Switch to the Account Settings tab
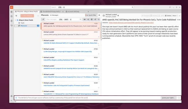The height and width of the screenshot is (109, 188). [73, 12]
